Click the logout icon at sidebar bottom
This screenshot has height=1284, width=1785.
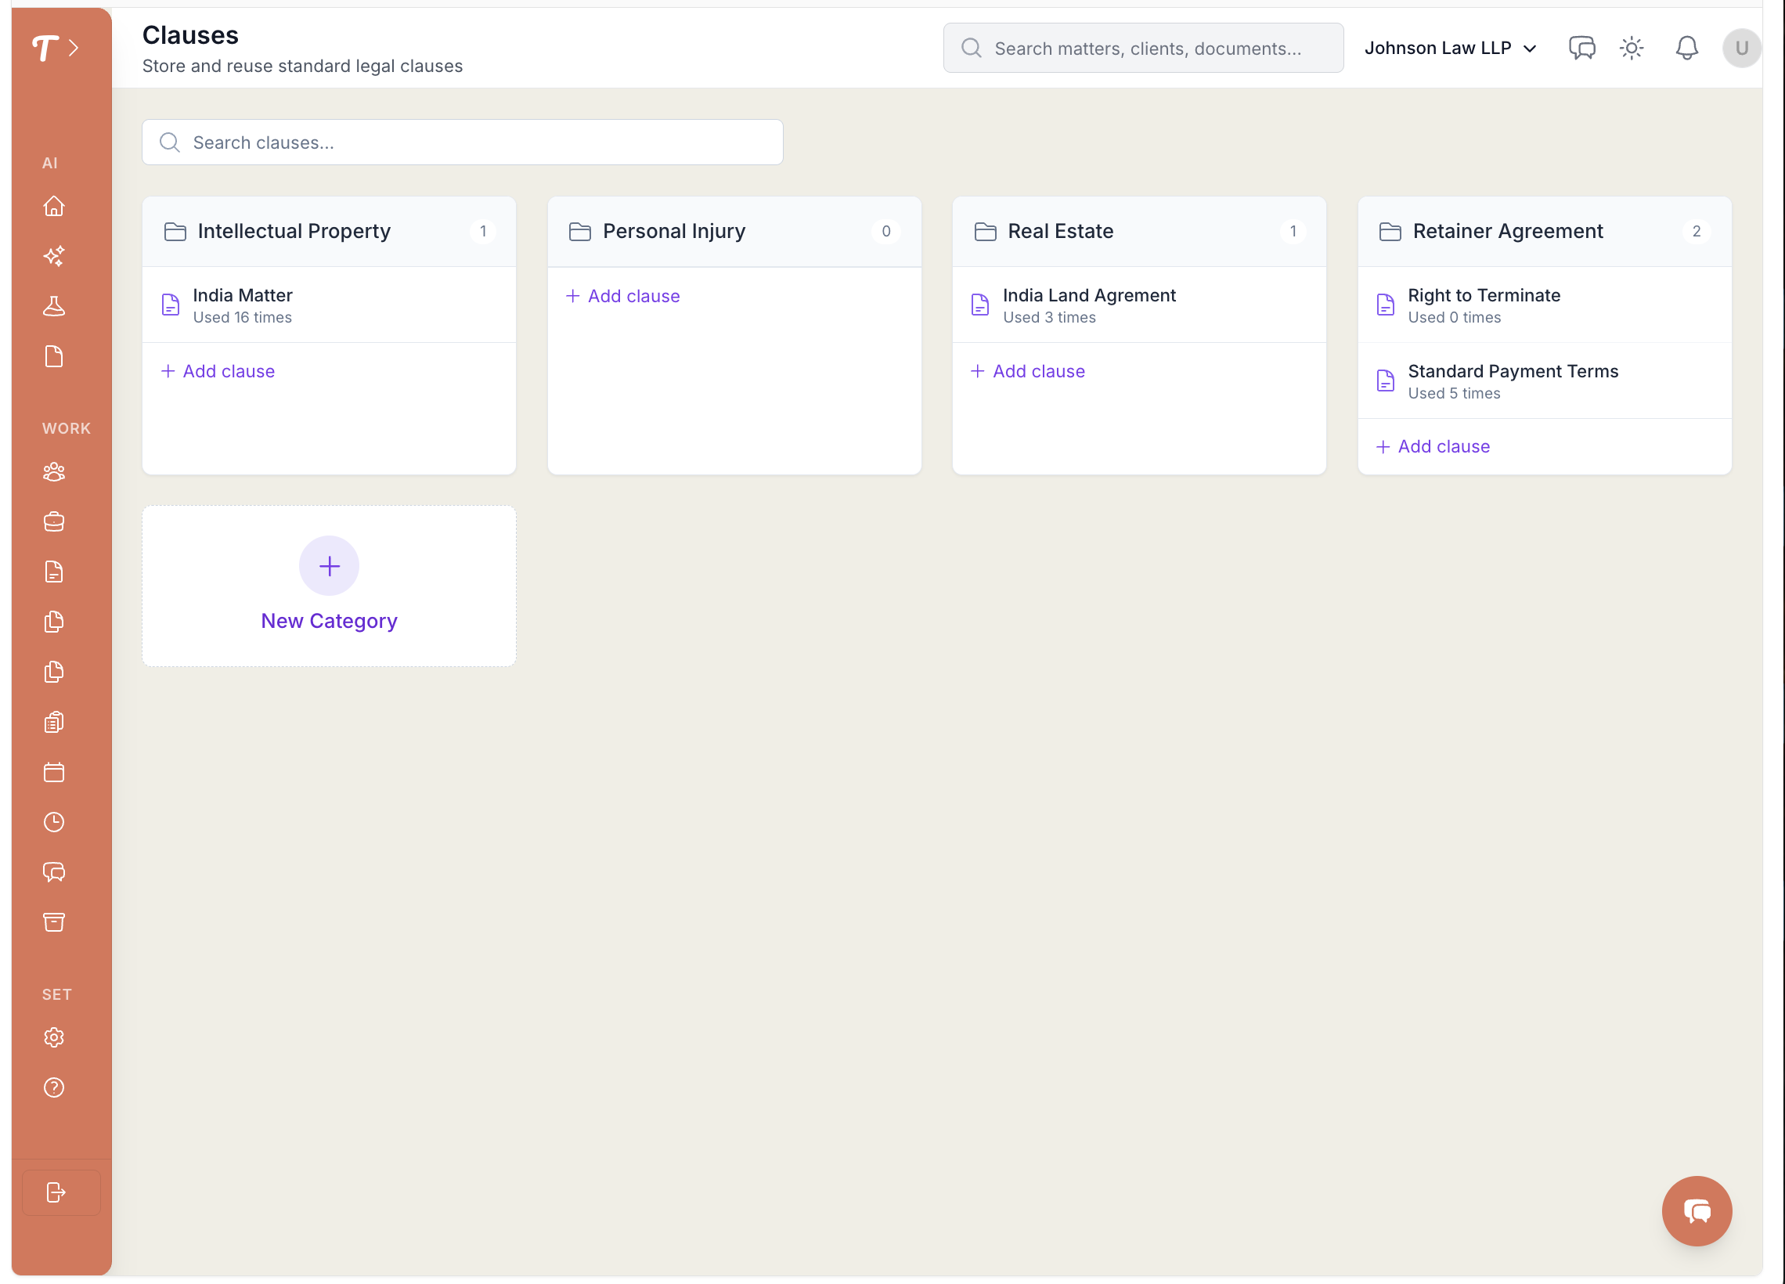click(x=56, y=1192)
